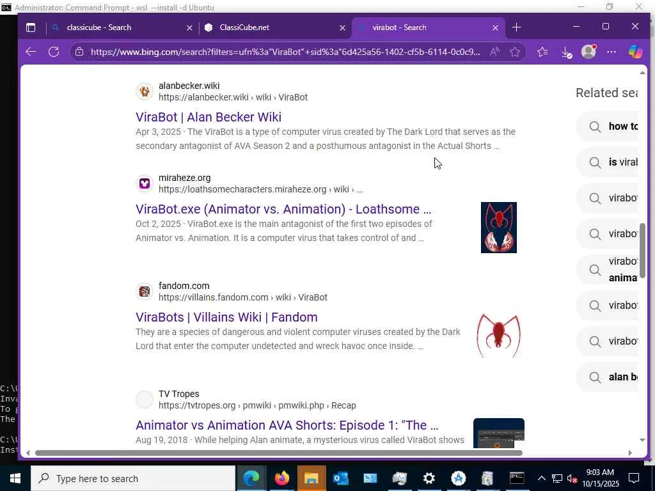Open the browser profile avatar
Screen dimensions: 655x491
[x=588, y=52]
